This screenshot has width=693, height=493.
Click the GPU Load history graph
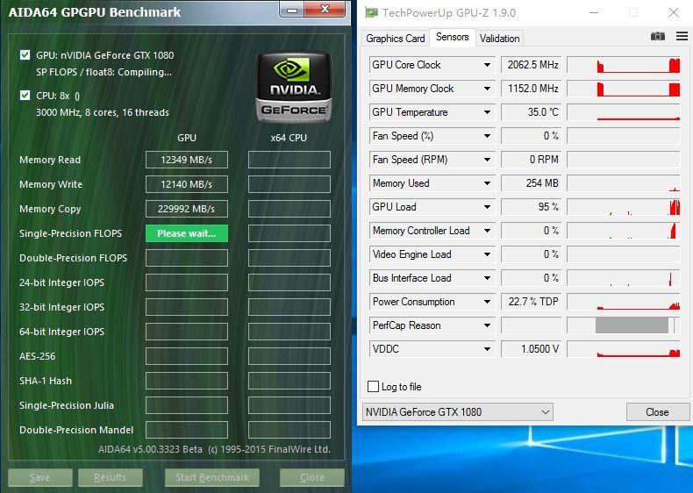[623, 207]
